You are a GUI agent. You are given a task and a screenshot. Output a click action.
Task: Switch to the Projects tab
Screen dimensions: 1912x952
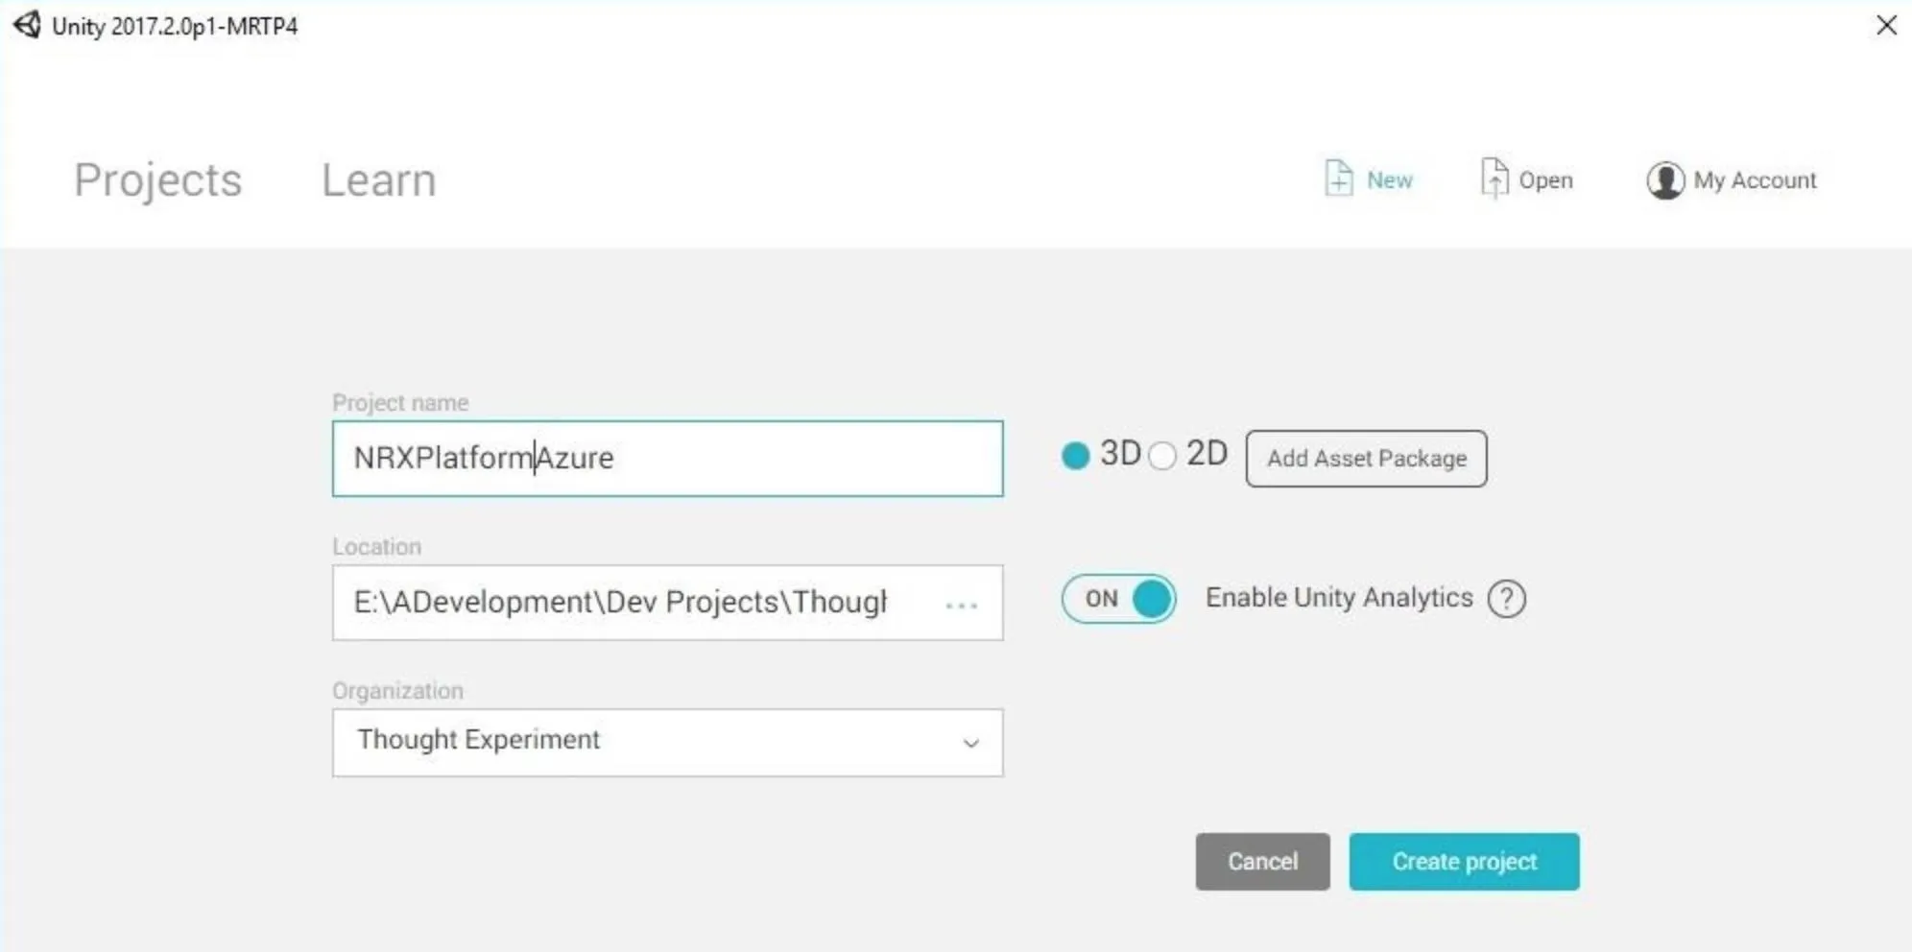[158, 180]
